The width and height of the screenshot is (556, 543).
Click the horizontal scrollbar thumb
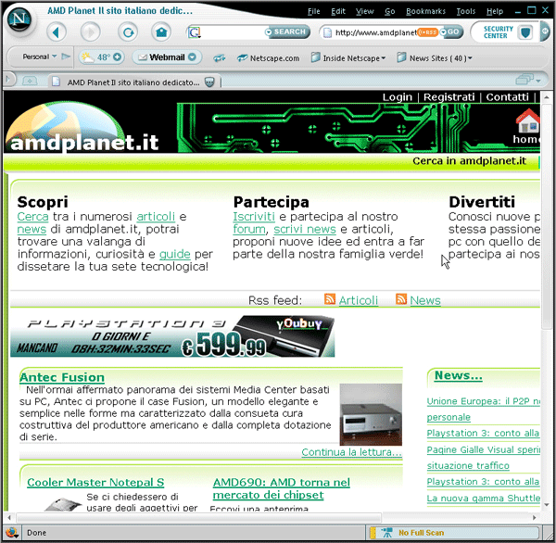[x=198, y=517]
